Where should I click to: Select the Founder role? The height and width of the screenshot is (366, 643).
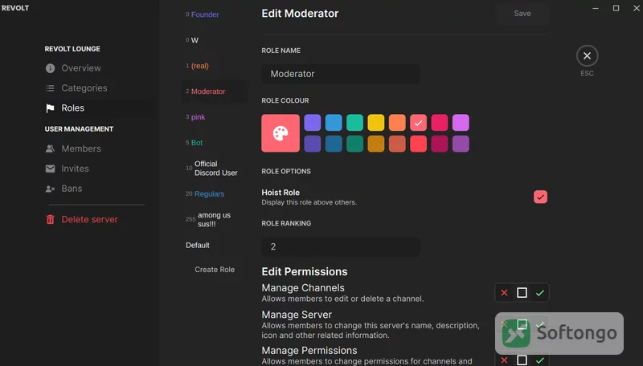[214, 14]
